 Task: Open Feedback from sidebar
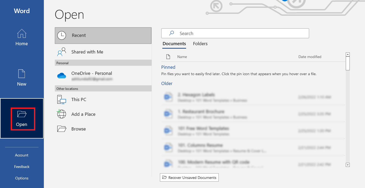pos(22,167)
